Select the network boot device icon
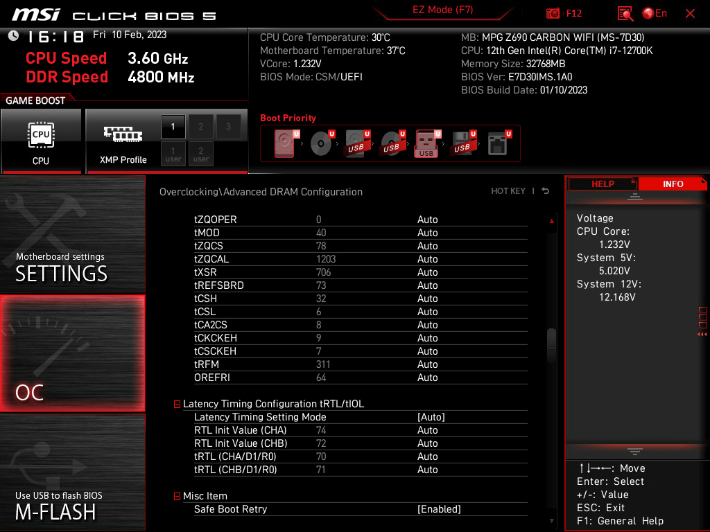The height and width of the screenshot is (532, 710). [x=499, y=143]
